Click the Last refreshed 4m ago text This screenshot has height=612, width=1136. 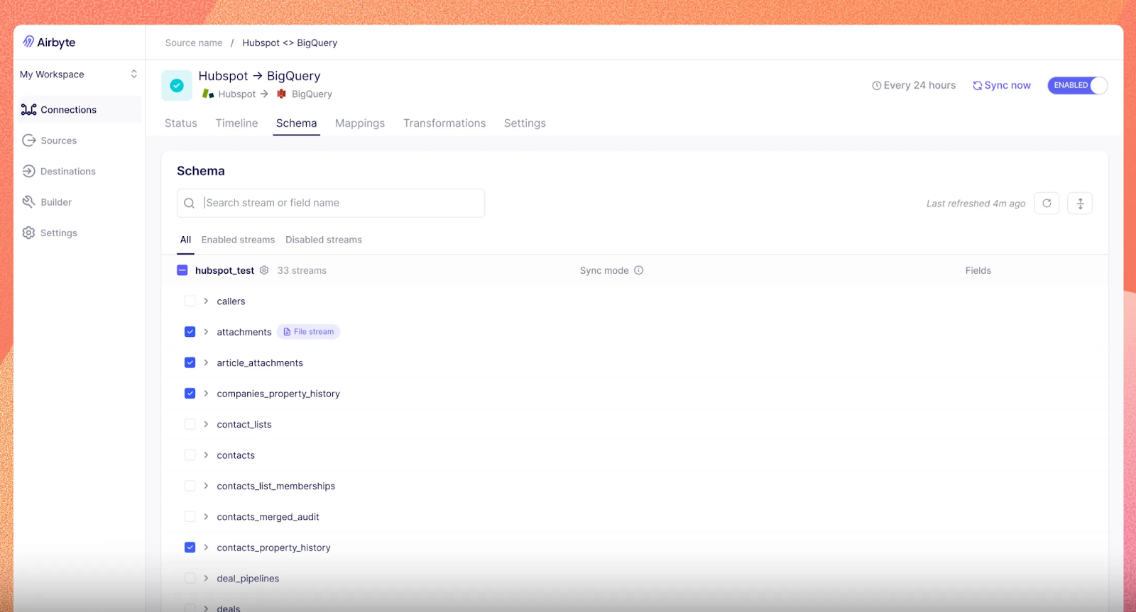(976, 204)
